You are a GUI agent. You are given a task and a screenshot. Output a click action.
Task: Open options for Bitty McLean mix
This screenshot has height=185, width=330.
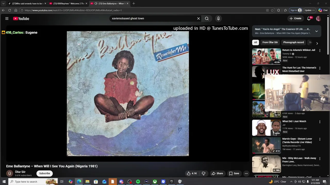[x=320, y=159]
